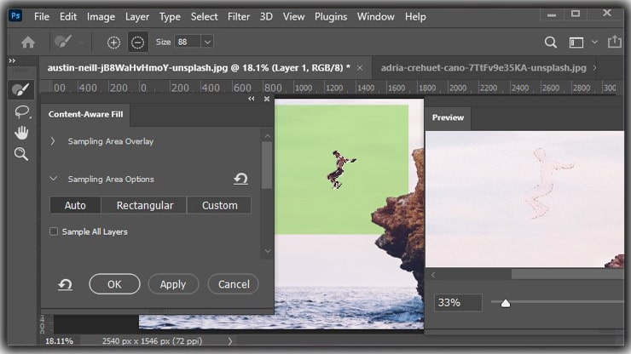Enable the Sample All Layers checkbox
Screen dimensions: 631x354
click(x=54, y=231)
